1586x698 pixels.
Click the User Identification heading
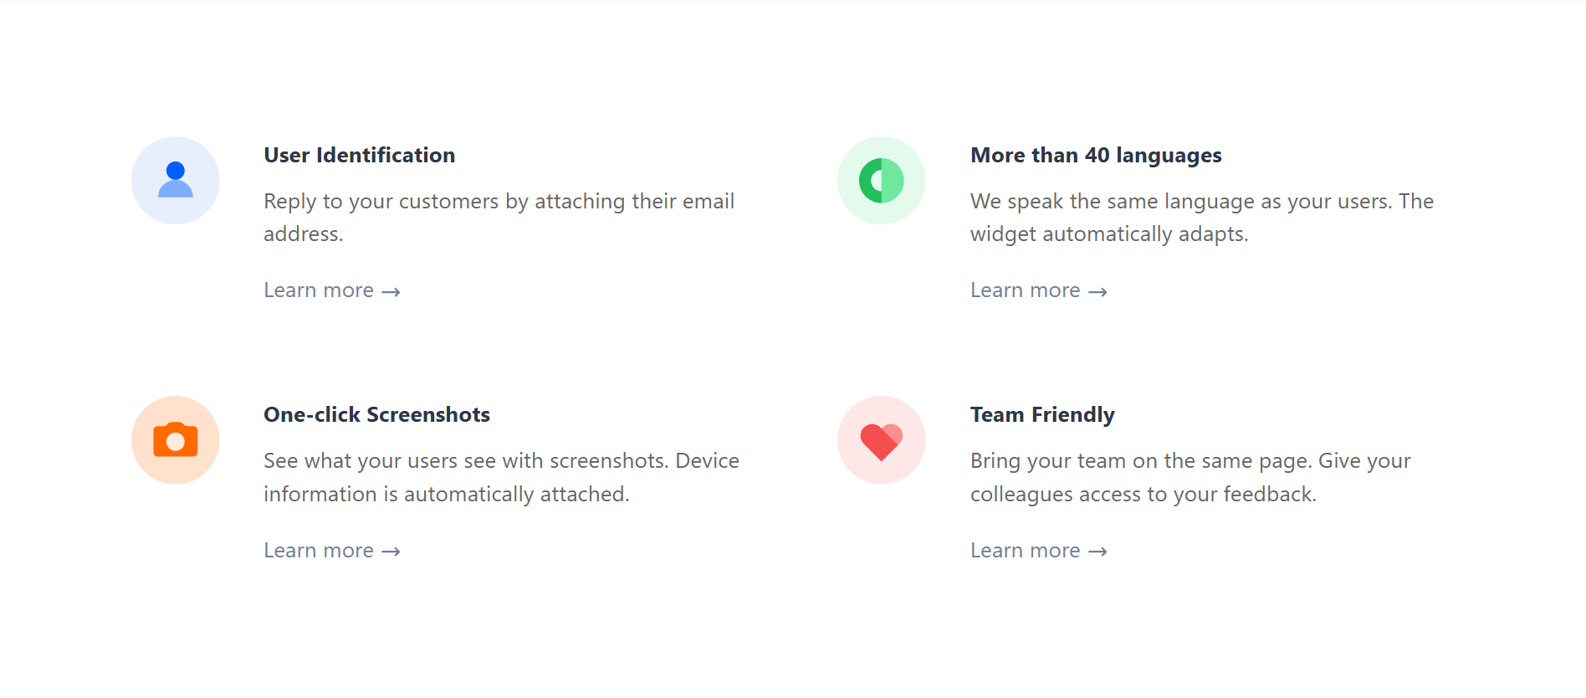tap(359, 155)
